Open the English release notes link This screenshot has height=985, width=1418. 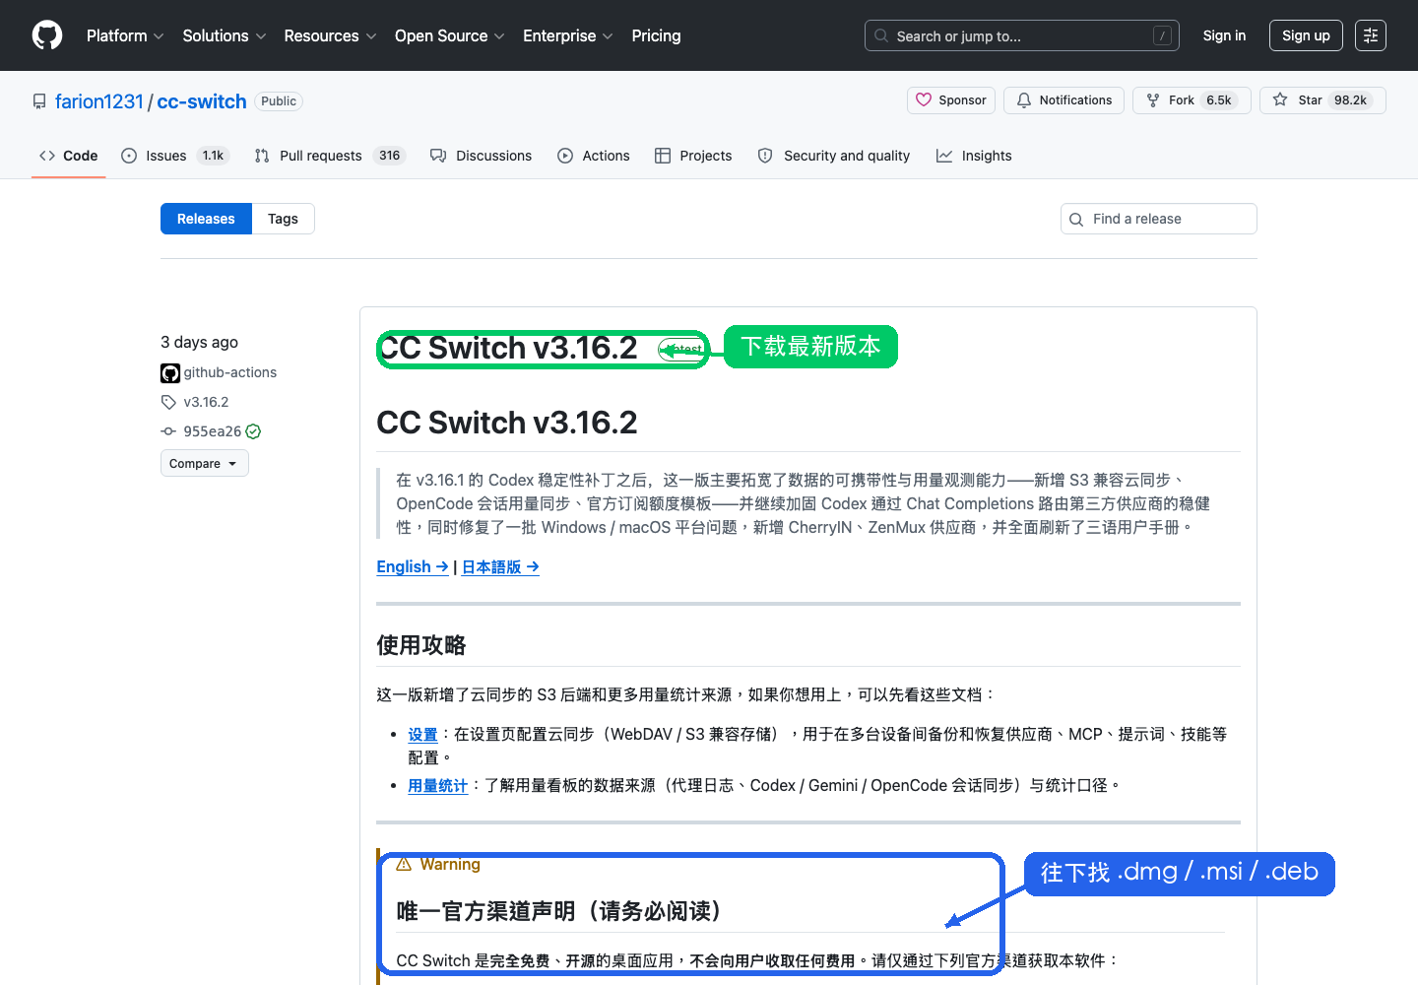coord(413,566)
